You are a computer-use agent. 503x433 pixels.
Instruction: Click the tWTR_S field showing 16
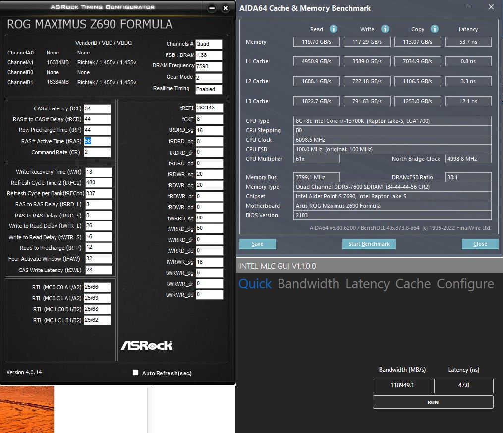[x=99, y=237]
